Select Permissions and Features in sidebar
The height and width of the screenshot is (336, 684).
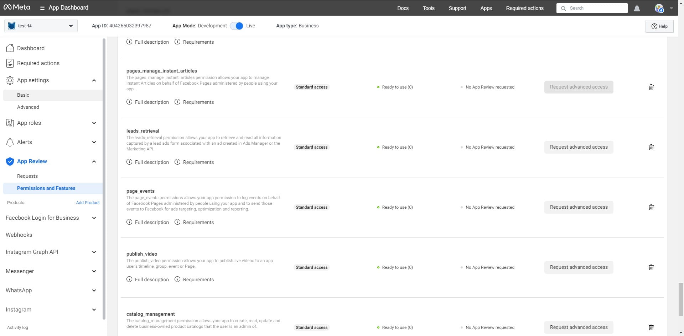click(x=52, y=188)
